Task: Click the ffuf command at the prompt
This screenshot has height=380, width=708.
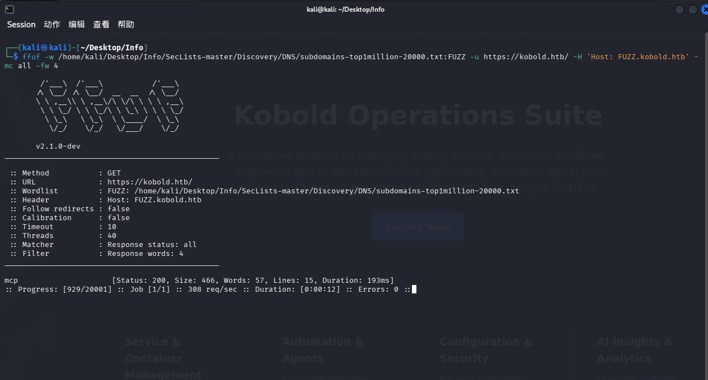Action: (31, 57)
